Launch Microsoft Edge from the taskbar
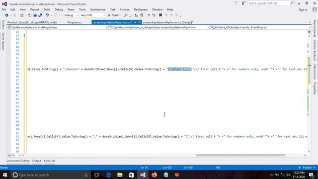Image resolution: width=318 pixels, height=179 pixels. (108, 175)
